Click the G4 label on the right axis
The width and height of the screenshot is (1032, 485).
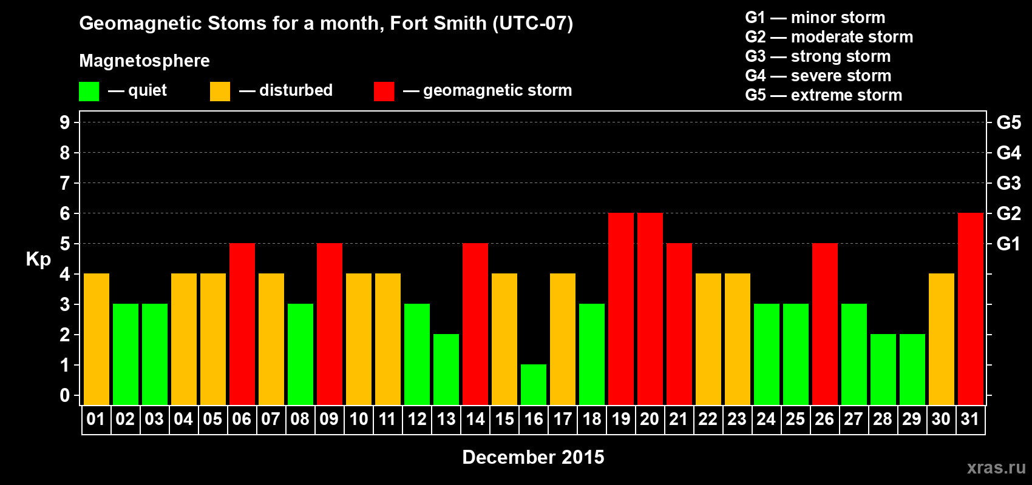[1009, 153]
